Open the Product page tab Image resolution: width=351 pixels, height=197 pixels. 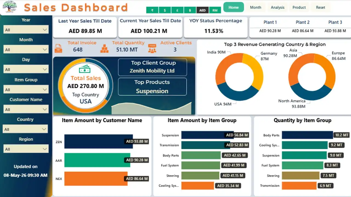coord(299,7)
